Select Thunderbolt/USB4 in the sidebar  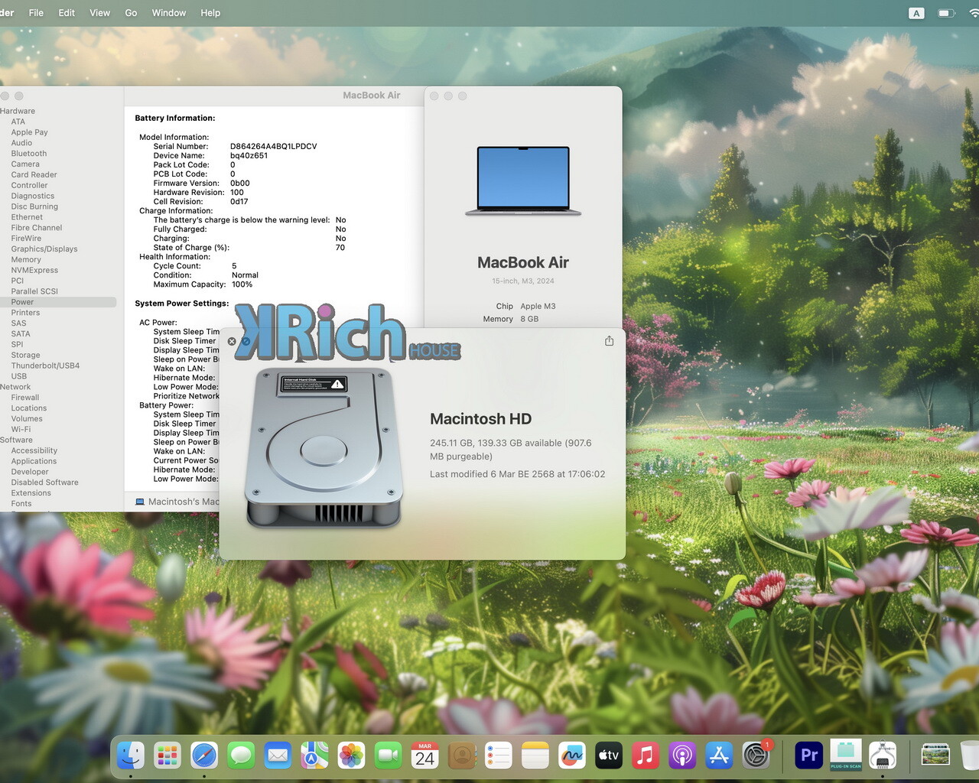click(45, 366)
